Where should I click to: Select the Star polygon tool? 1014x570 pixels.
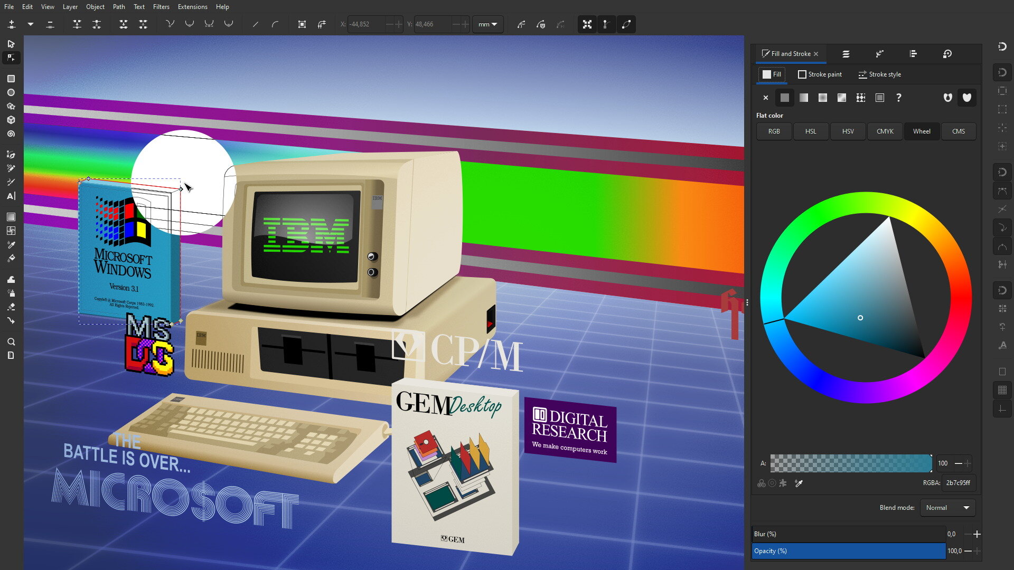11,106
